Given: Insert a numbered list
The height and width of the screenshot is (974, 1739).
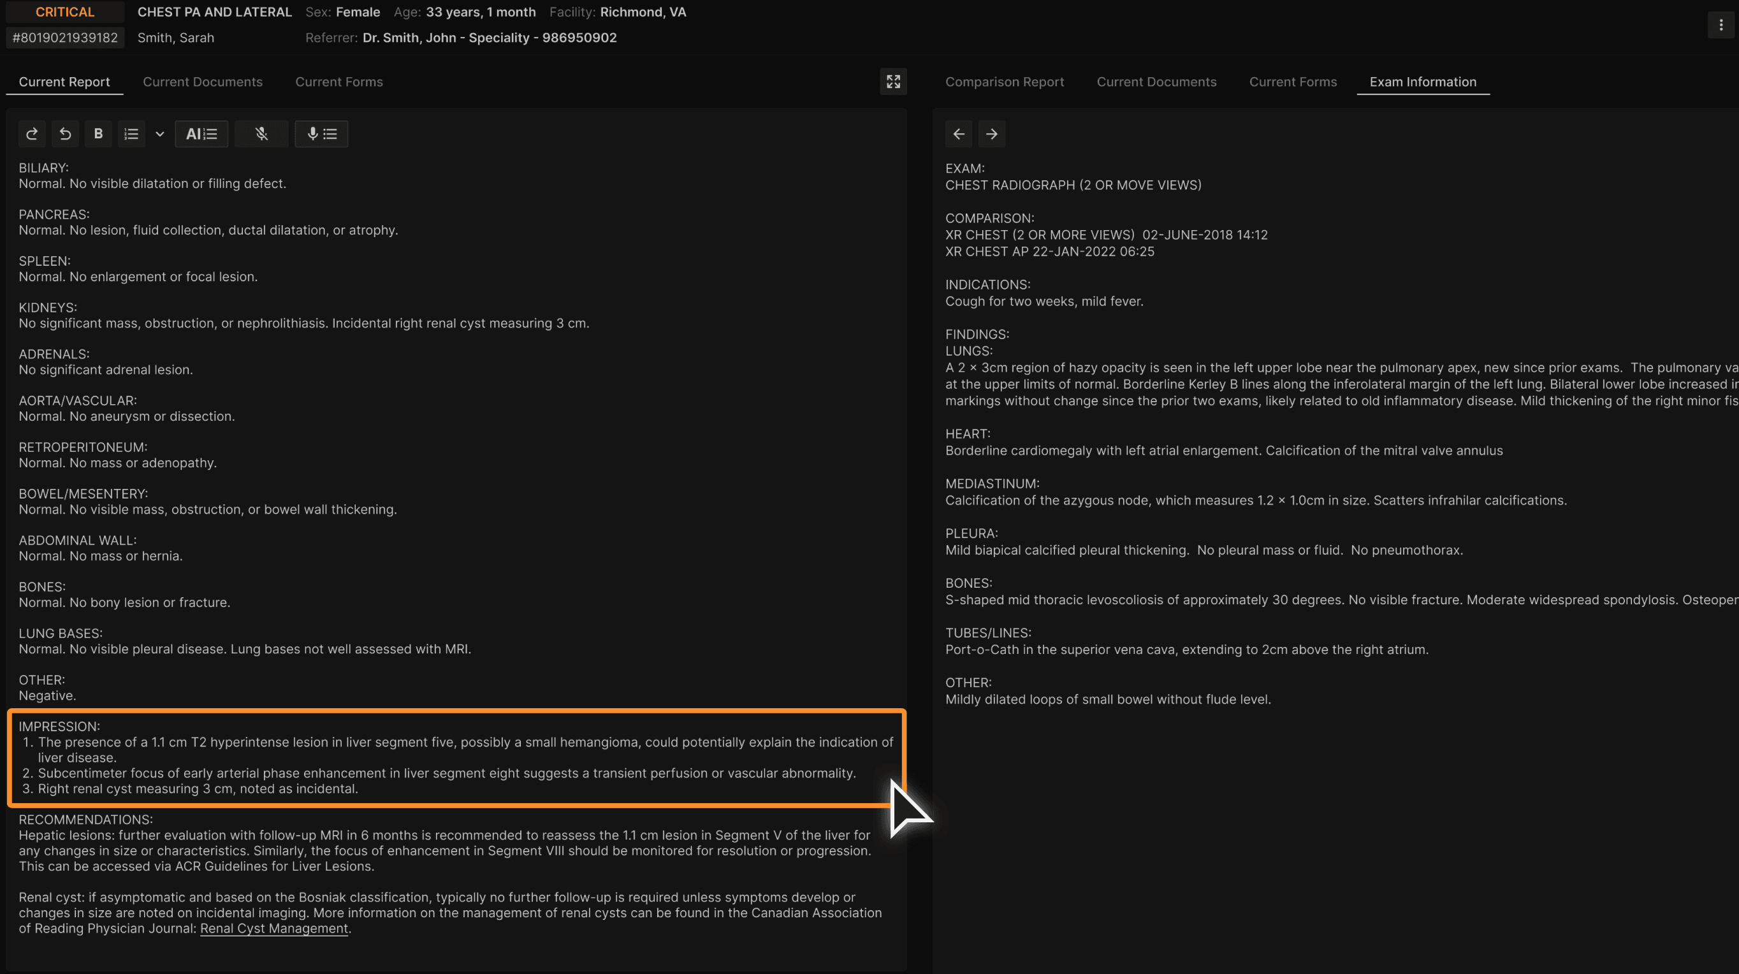Looking at the screenshot, I should [x=132, y=134].
